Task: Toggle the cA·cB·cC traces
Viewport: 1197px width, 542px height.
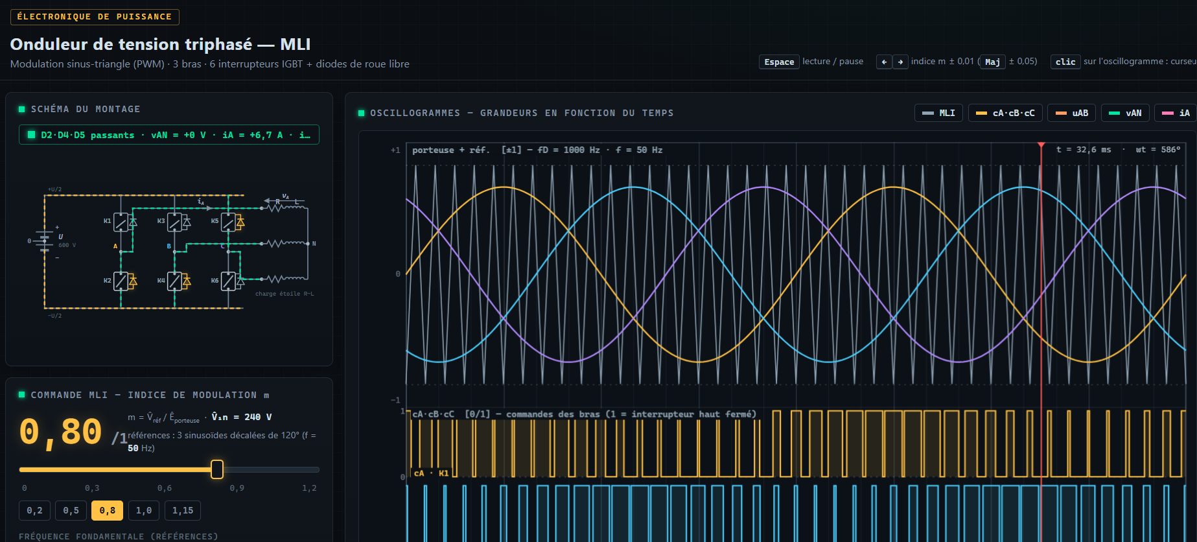Action: tap(1005, 113)
